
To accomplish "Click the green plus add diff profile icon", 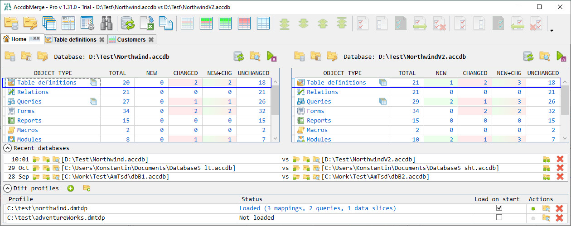I will pos(71,188).
